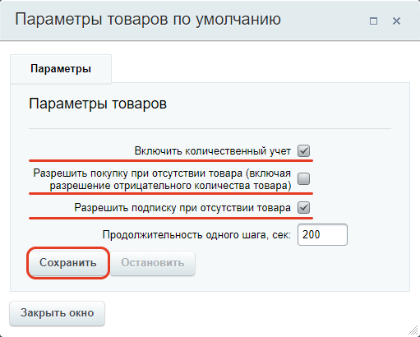
Task: Grab the resize grip in the dialog corner
Action: click(413, 330)
